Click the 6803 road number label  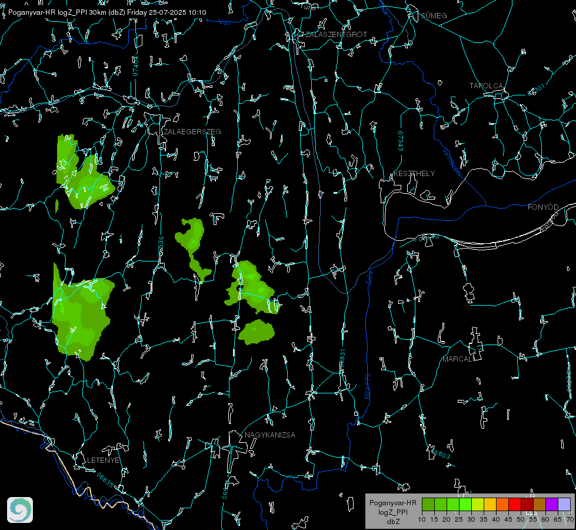pyautogui.click(x=441, y=453)
